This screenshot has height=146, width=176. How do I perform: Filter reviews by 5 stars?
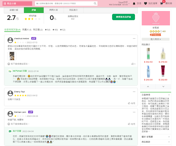click(x=48, y=30)
